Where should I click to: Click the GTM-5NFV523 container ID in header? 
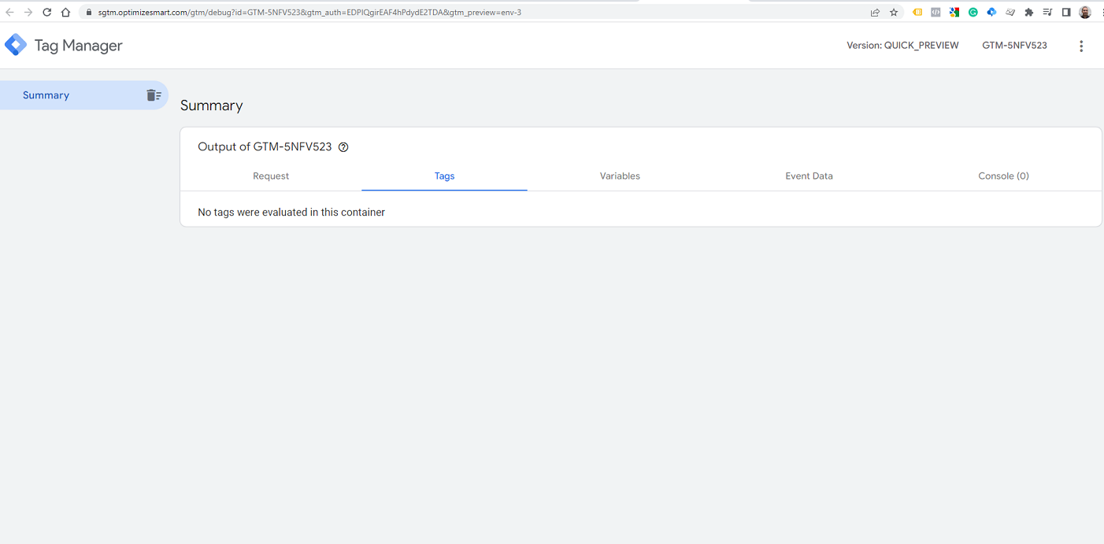[1014, 46]
